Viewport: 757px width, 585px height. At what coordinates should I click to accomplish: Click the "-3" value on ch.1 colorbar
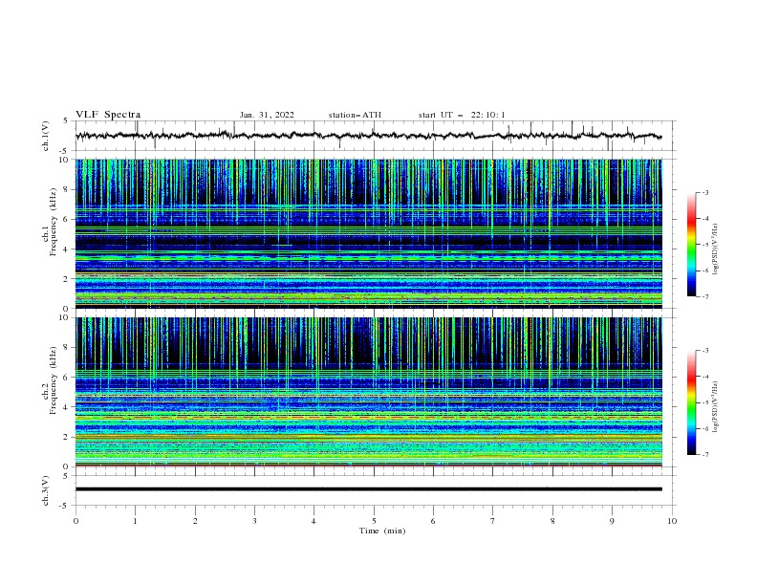pyautogui.click(x=705, y=192)
